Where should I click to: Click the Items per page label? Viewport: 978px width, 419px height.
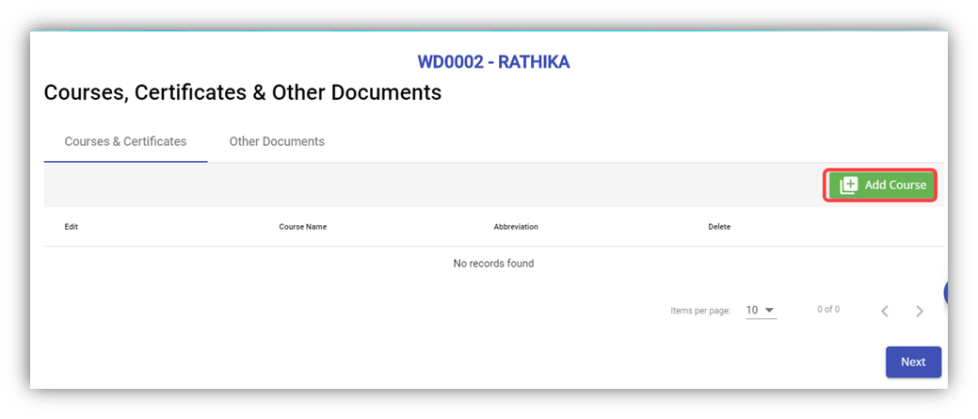click(x=700, y=311)
